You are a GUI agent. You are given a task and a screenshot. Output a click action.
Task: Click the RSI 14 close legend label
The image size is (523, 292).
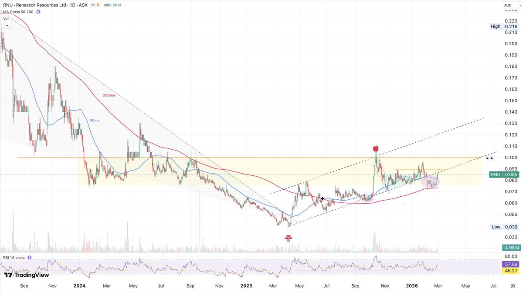click(14, 258)
